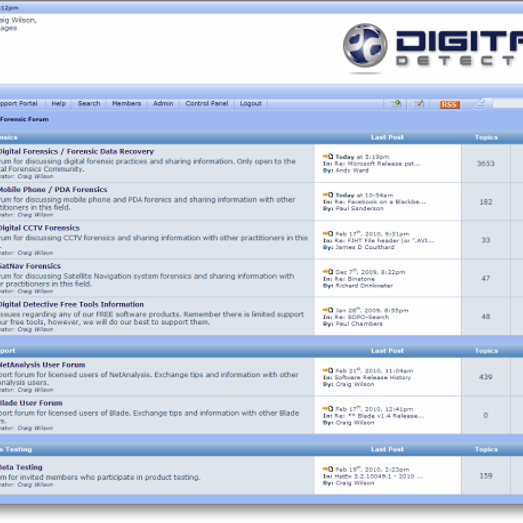Click the Logout button

click(250, 103)
